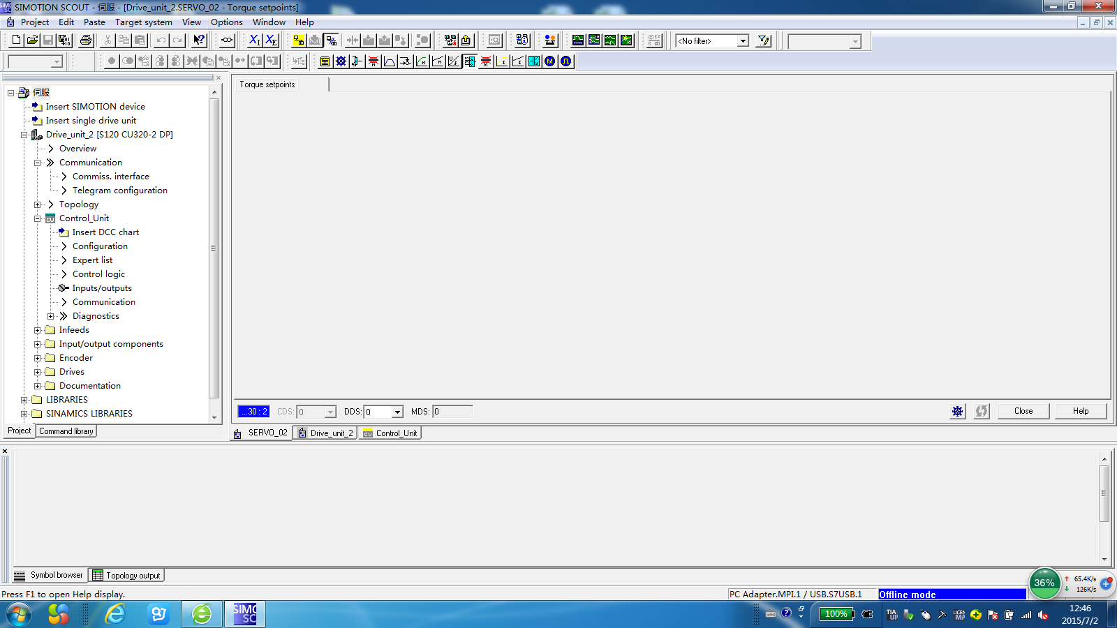Click the green trace chart icon with blue base

(578, 40)
